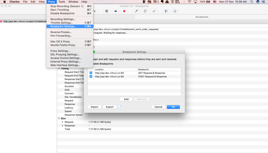
Task: Click the Add breakpoint button
Action: (126, 99)
